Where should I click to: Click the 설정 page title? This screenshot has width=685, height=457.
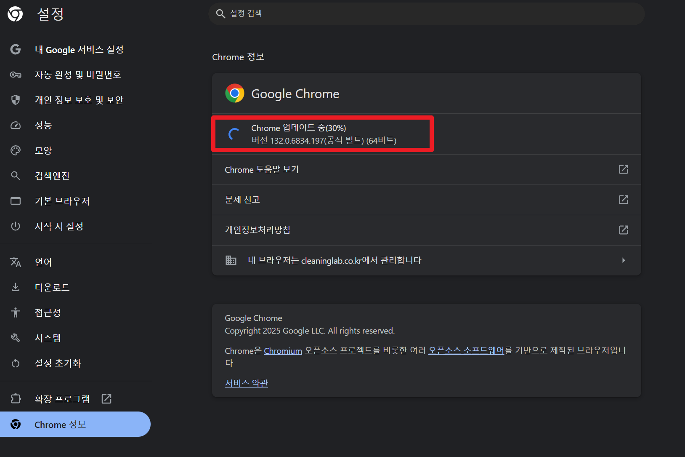(x=50, y=14)
